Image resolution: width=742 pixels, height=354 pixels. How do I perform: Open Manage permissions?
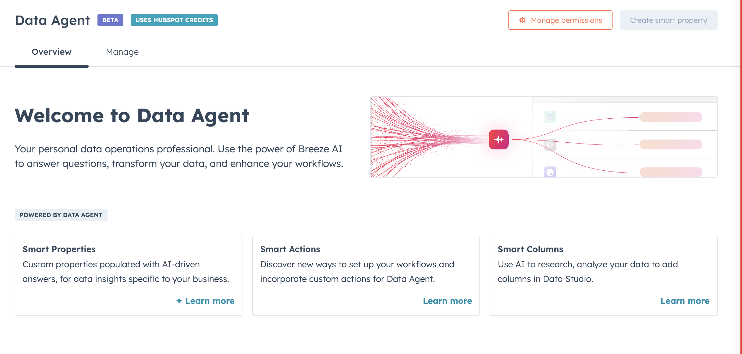click(560, 20)
